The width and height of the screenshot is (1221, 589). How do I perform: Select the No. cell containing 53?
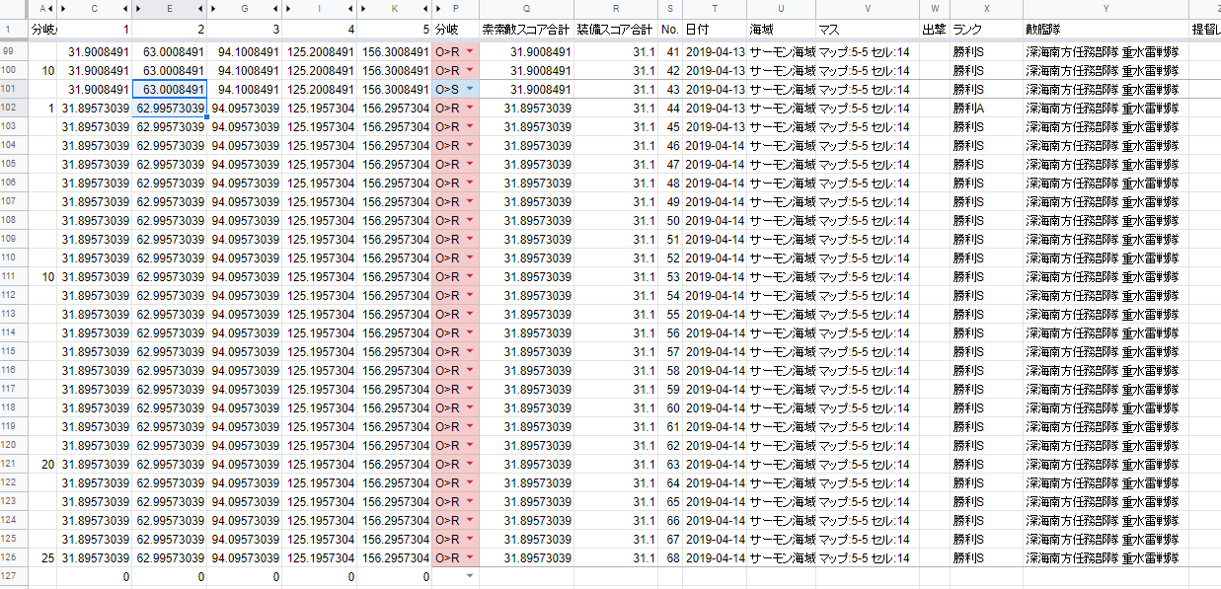(x=670, y=277)
